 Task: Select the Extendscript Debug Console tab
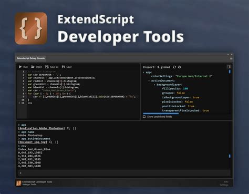click(31, 58)
